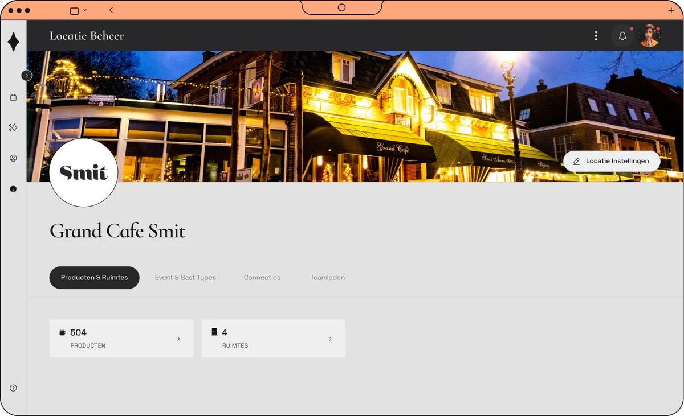Add a new browser tab with plus
This screenshot has width=684, height=416.
[x=671, y=10]
